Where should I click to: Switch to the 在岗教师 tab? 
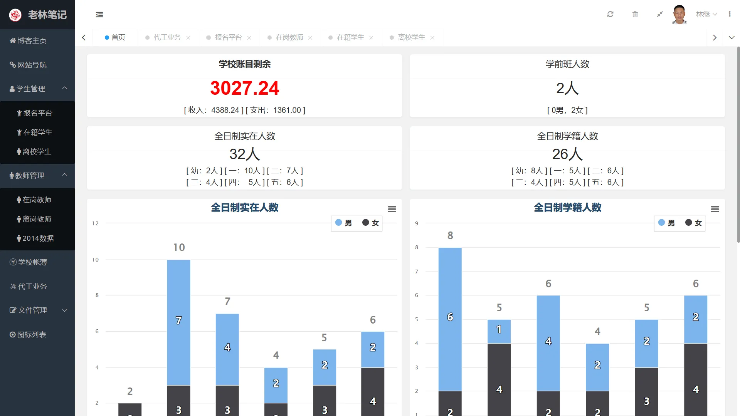point(289,37)
